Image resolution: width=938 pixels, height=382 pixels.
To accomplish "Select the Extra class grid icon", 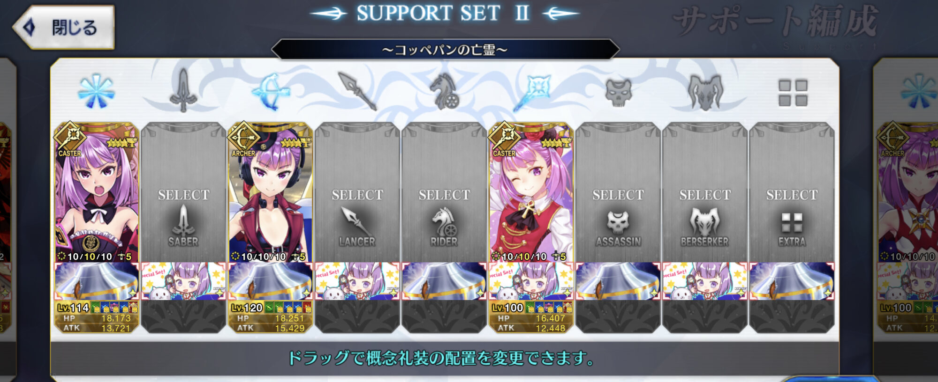I will [793, 93].
